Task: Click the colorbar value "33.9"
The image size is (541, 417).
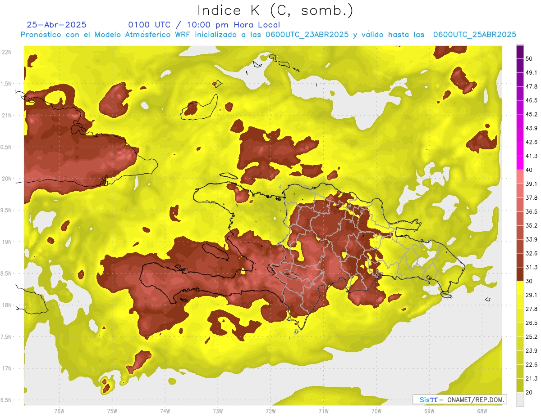Action: point(531,239)
